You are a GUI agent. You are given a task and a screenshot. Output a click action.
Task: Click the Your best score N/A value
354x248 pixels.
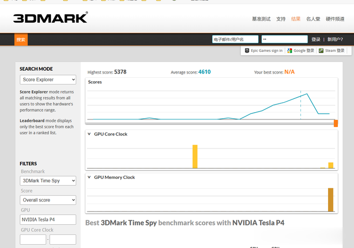289,72
